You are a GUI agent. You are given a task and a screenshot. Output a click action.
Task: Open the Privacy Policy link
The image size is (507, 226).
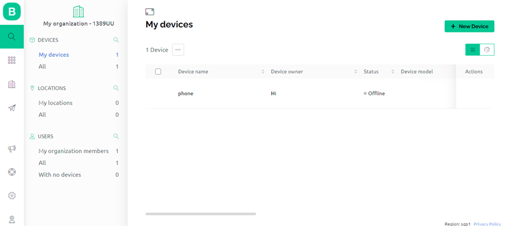(x=487, y=224)
